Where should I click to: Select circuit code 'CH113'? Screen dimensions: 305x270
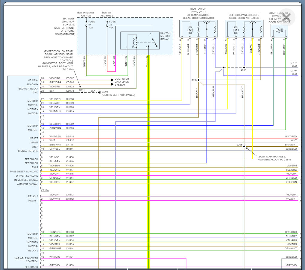click(70, 195)
